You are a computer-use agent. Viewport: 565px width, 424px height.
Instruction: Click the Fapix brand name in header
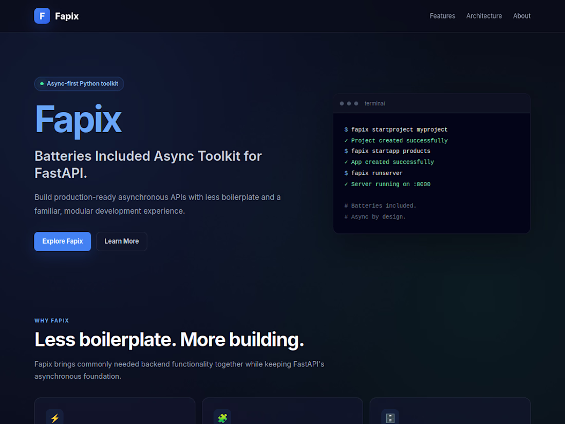(67, 16)
